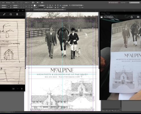
Task: Open the Window menu
Action: pos(8,3)
